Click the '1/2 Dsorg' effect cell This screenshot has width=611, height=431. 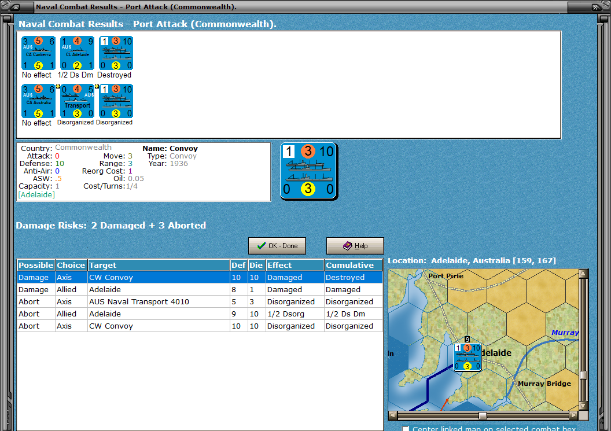tap(295, 314)
